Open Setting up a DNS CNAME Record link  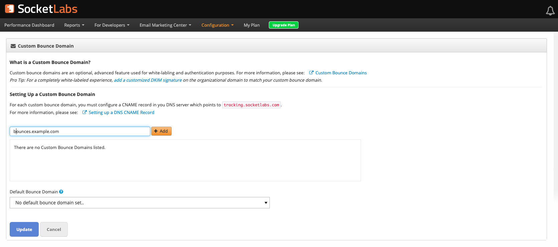[122, 112]
